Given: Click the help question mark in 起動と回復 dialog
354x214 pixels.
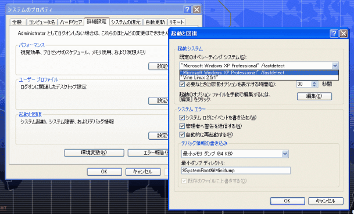Looking at the screenshot, I should click(334, 34).
